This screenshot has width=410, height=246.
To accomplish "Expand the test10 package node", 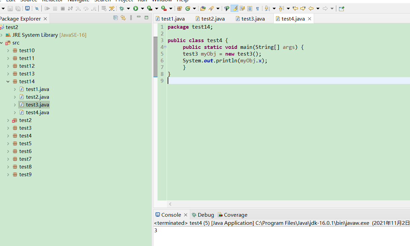I will click(8, 51).
